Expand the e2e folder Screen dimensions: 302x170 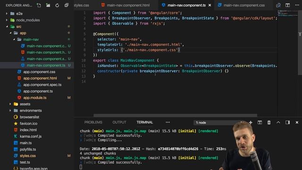coord(19,14)
